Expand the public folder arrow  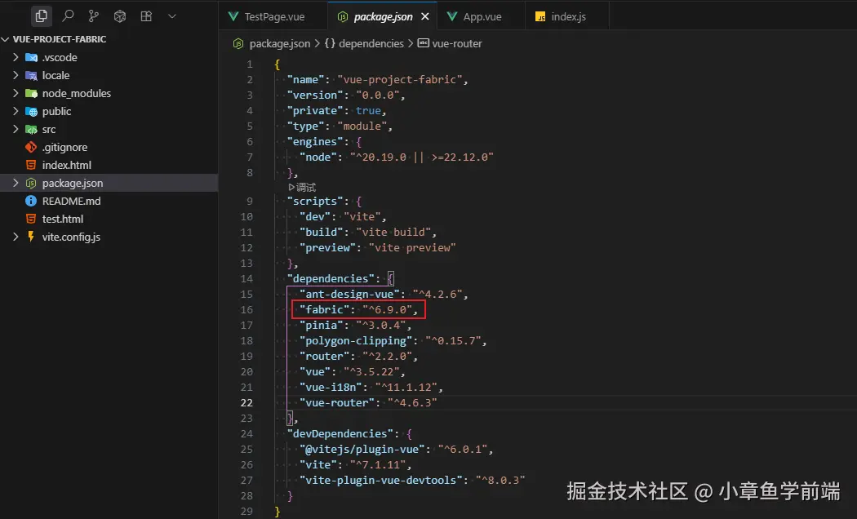(x=16, y=112)
